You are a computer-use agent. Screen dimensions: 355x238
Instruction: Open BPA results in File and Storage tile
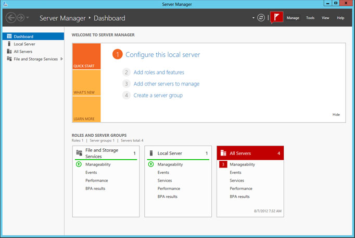coord(95,188)
